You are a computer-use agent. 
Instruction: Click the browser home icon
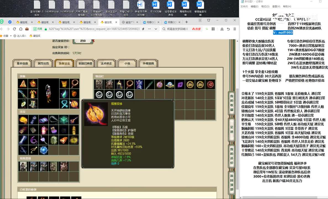click(x=21, y=29)
